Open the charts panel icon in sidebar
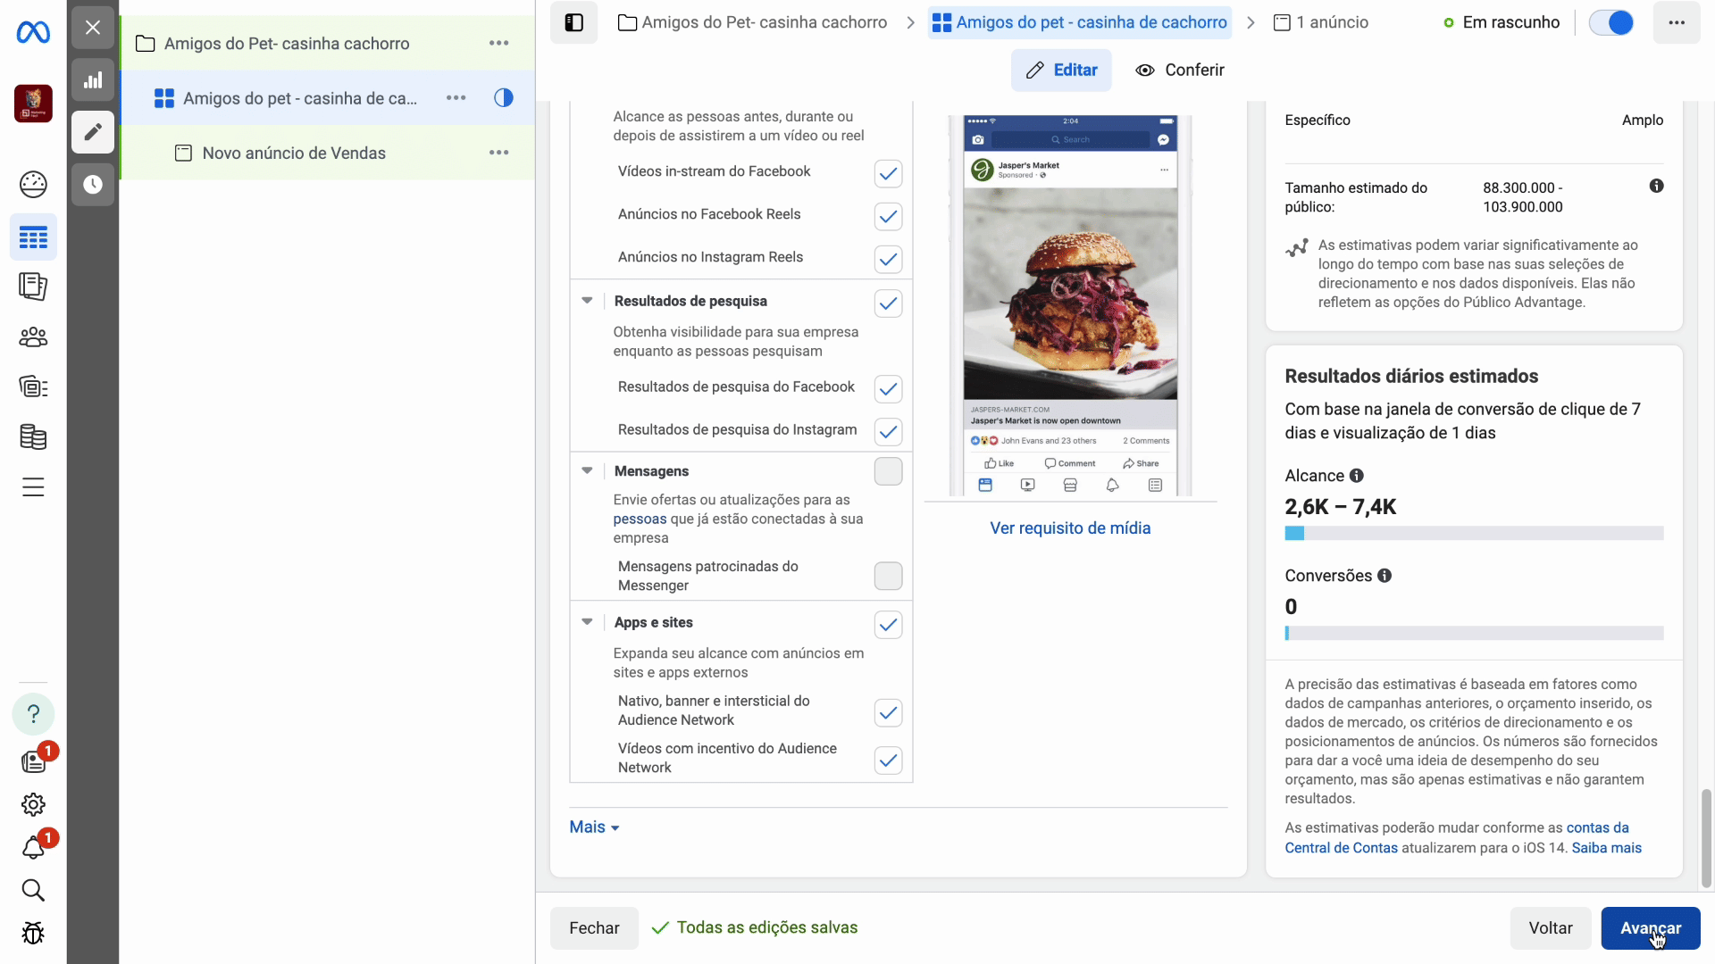The height and width of the screenshot is (964, 1715). (x=93, y=81)
